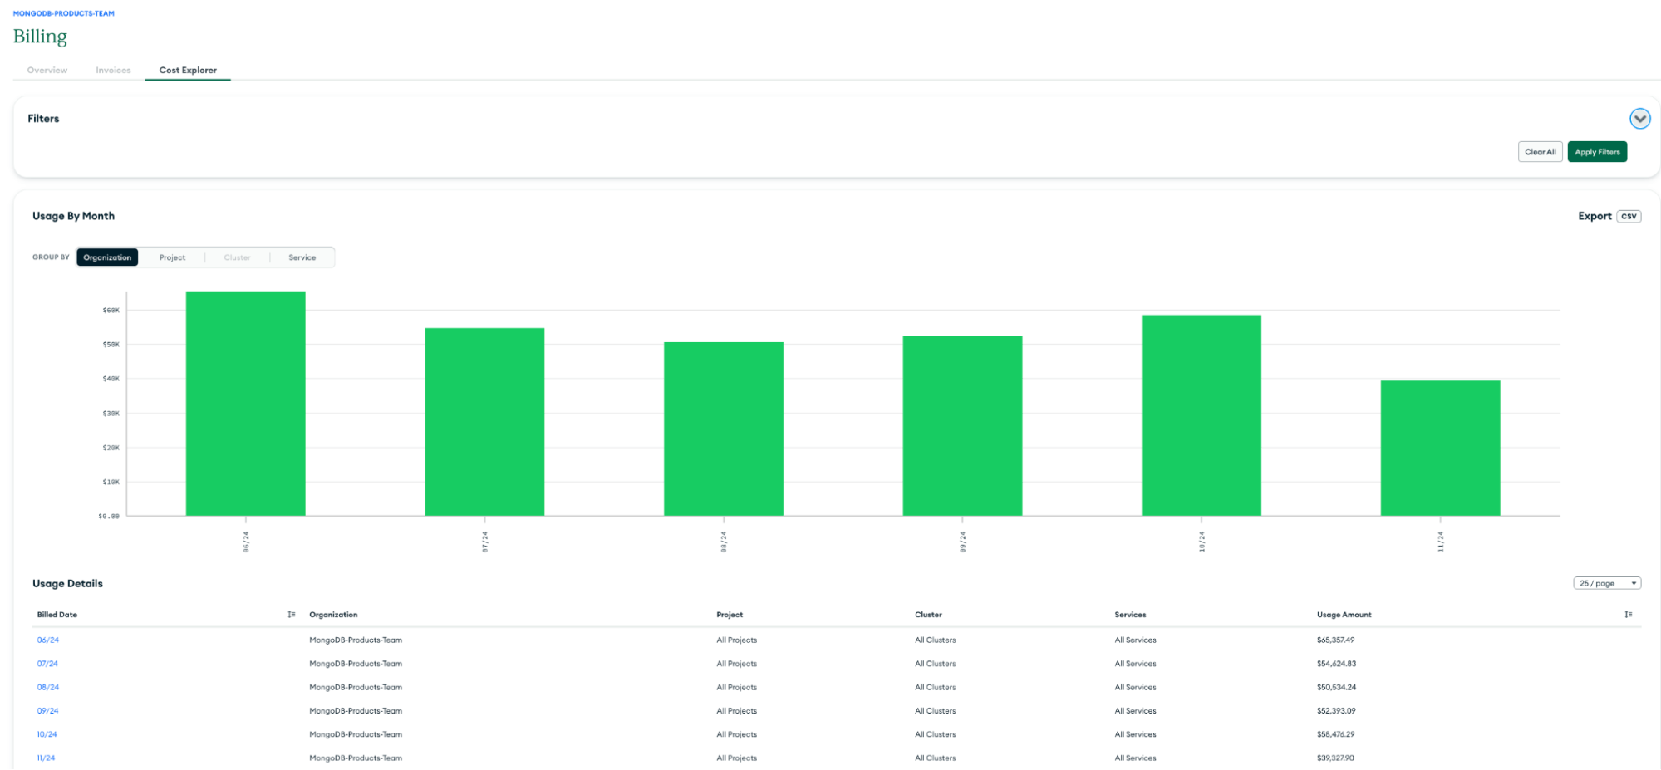Group usage by Project

coord(172,257)
